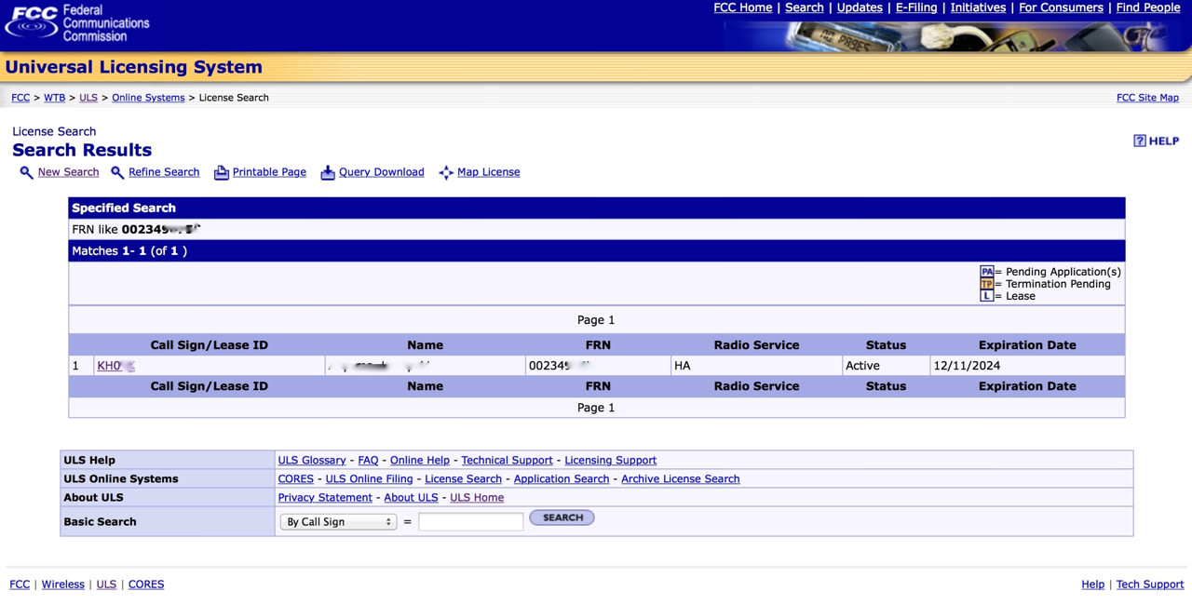Click the crosshair icon beside Map License
The height and width of the screenshot is (605, 1192).
pos(446,173)
